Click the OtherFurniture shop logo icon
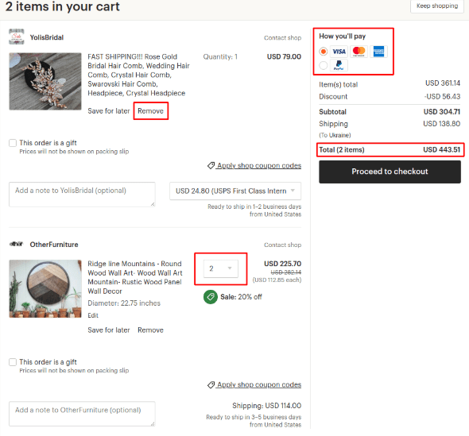469x436 pixels. click(16, 244)
